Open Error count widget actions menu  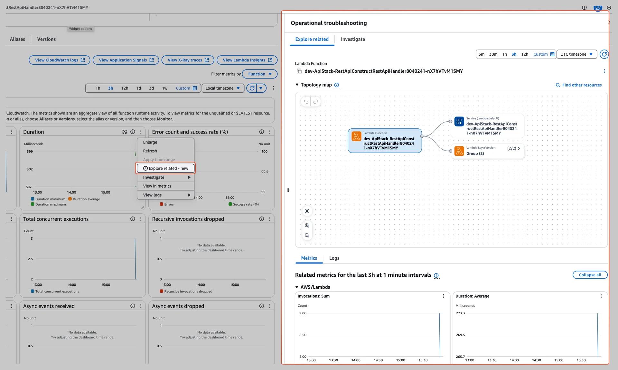tap(270, 132)
